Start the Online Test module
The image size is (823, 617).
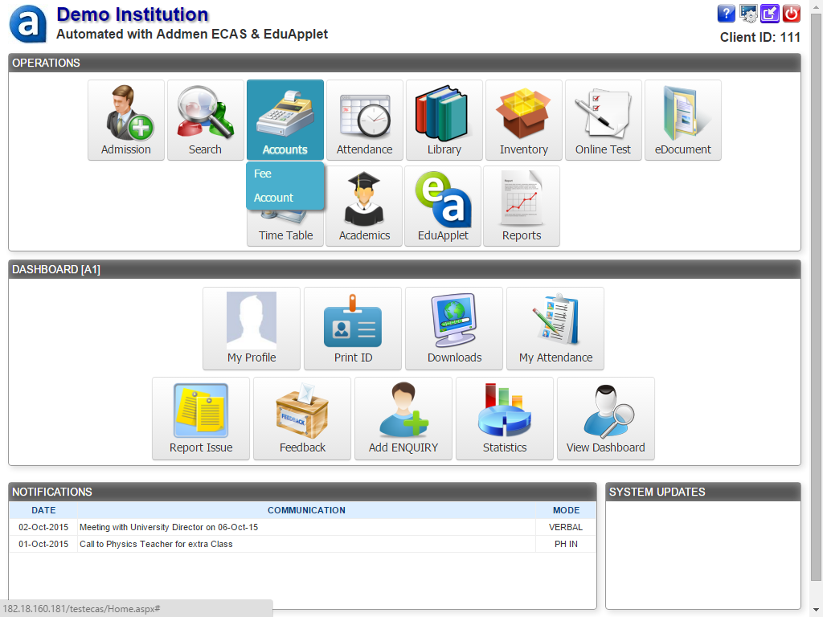click(x=603, y=119)
